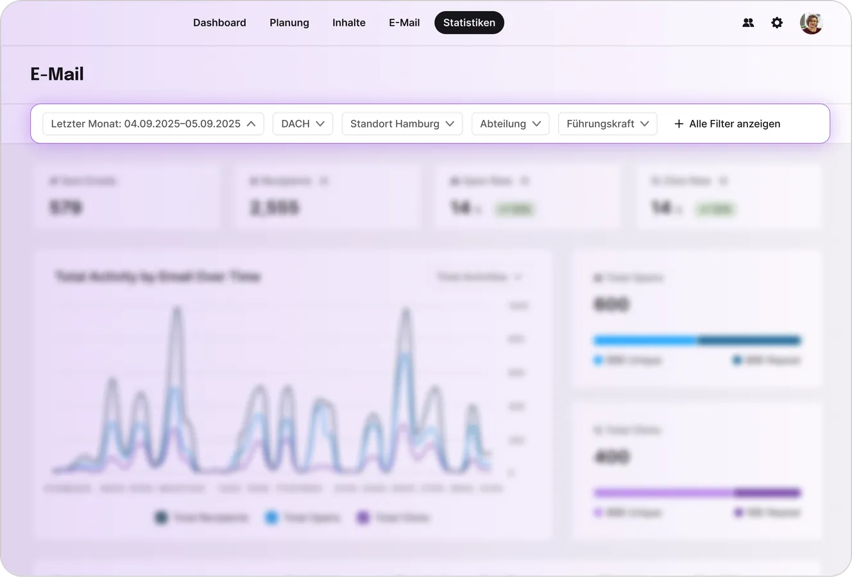Expand the Abteilung filter
Screen dimensions: 852x577
pos(510,124)
